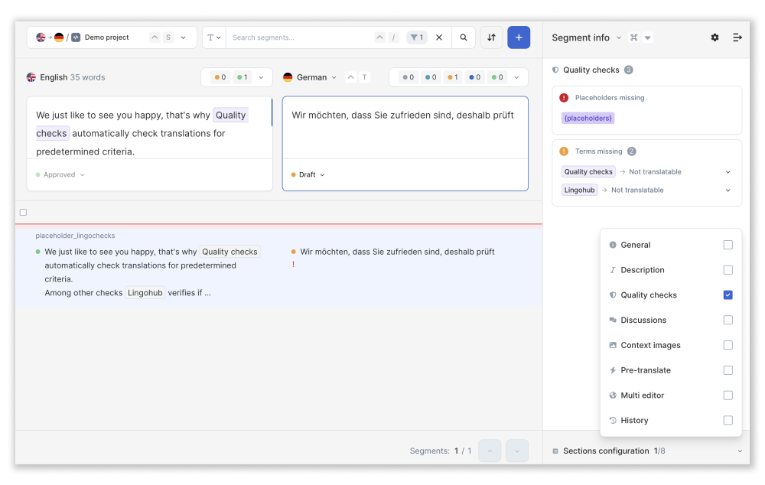
Task: Enable the Multi editor section checkbox
Action: click(728, 395)
